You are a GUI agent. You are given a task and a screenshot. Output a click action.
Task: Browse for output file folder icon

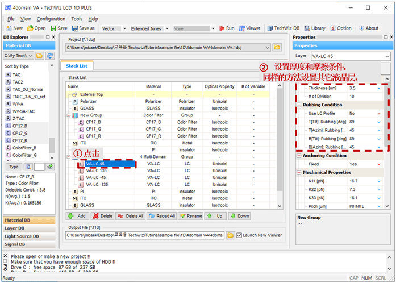click(230, 235)
